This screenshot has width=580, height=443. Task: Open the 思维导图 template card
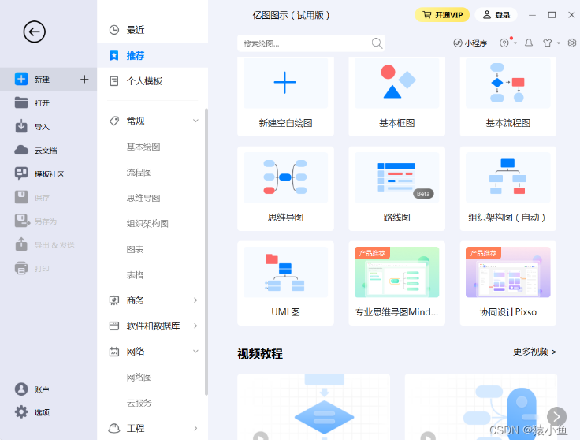tap(285, 188)
